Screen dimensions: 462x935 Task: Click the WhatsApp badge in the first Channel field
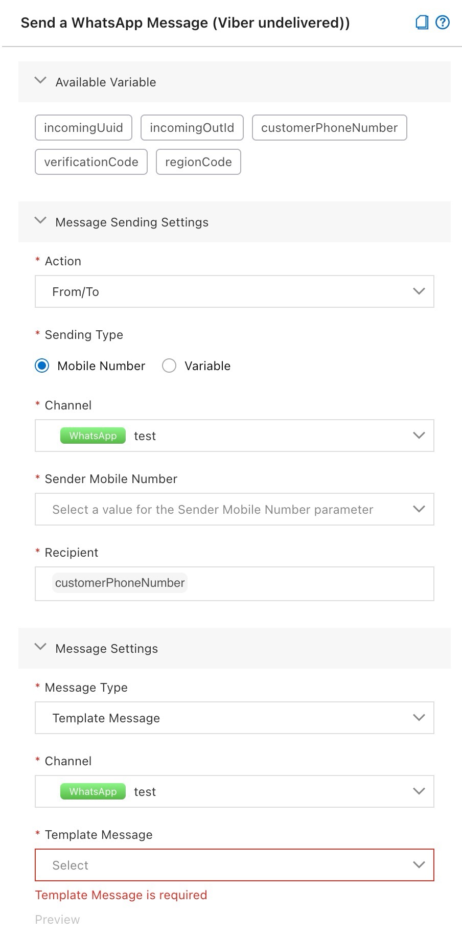pyautogui.click(x=93, y=436)
